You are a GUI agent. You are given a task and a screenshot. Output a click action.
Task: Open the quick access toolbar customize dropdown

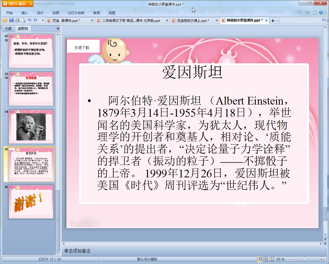pyautogui.click(x=43, y=21)
